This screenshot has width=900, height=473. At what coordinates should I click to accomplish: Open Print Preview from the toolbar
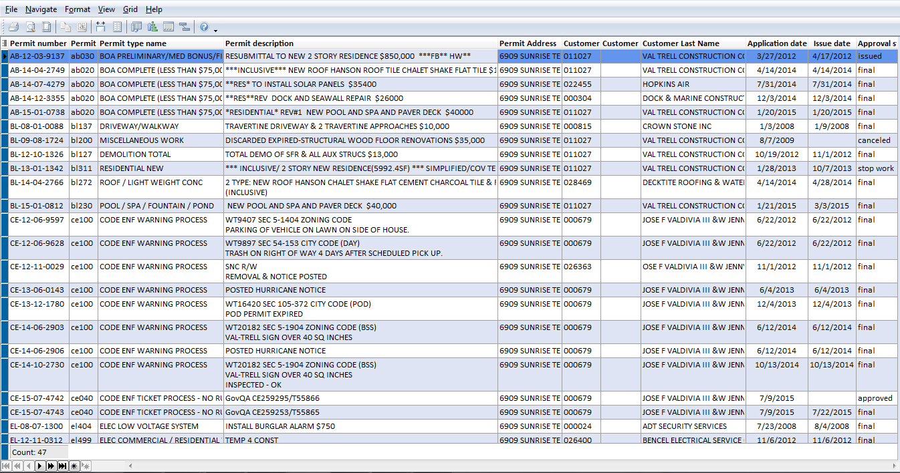coord(31,27)
